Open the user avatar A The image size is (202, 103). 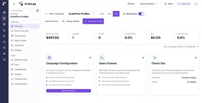point(196,4)
